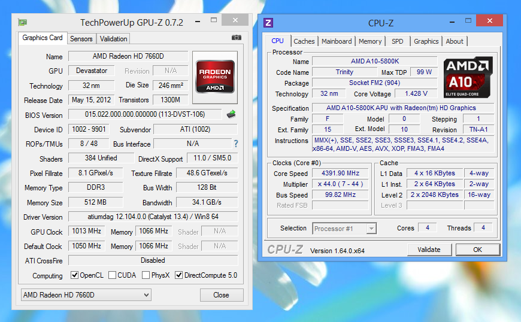The width and height of the screenshot is (521, 322).
Task: Click the Max TDP value 99 W
Action: point(424,72)
